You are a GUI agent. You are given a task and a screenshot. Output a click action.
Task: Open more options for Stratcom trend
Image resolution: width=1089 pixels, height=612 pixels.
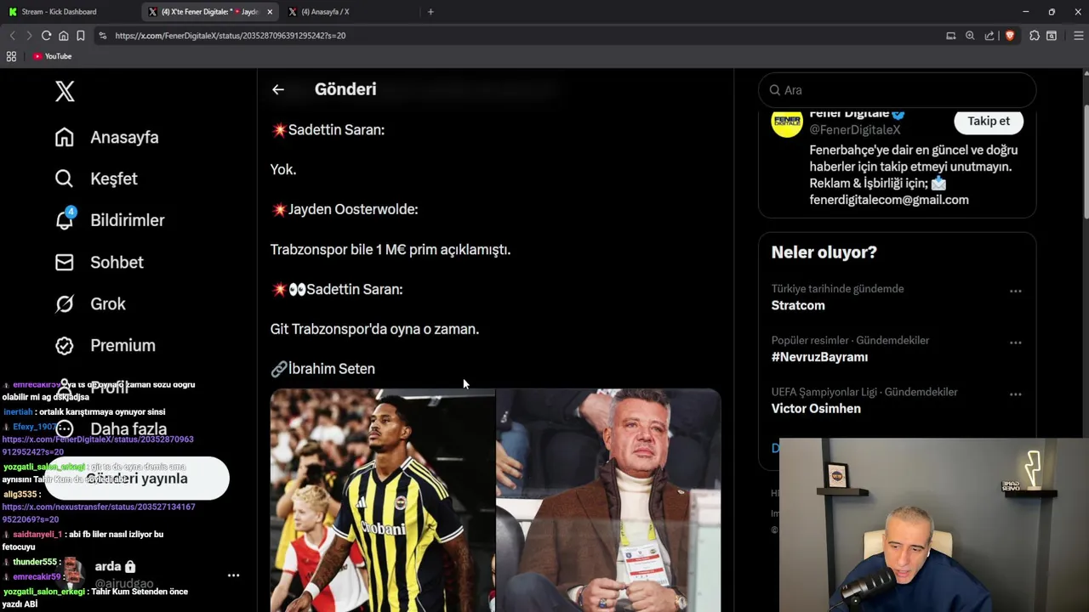[x=1015, y=291]
